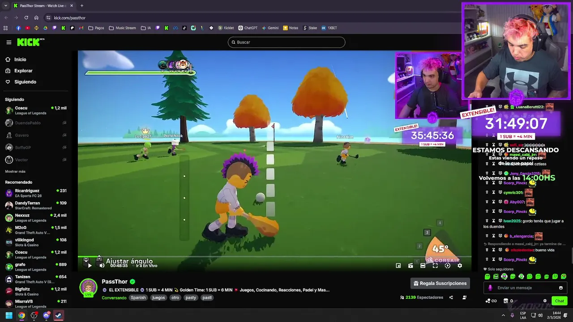573x322 pixels.
Task: Open the emoji picker in message box
Action: pyautogui.click(x=560, y=288)
